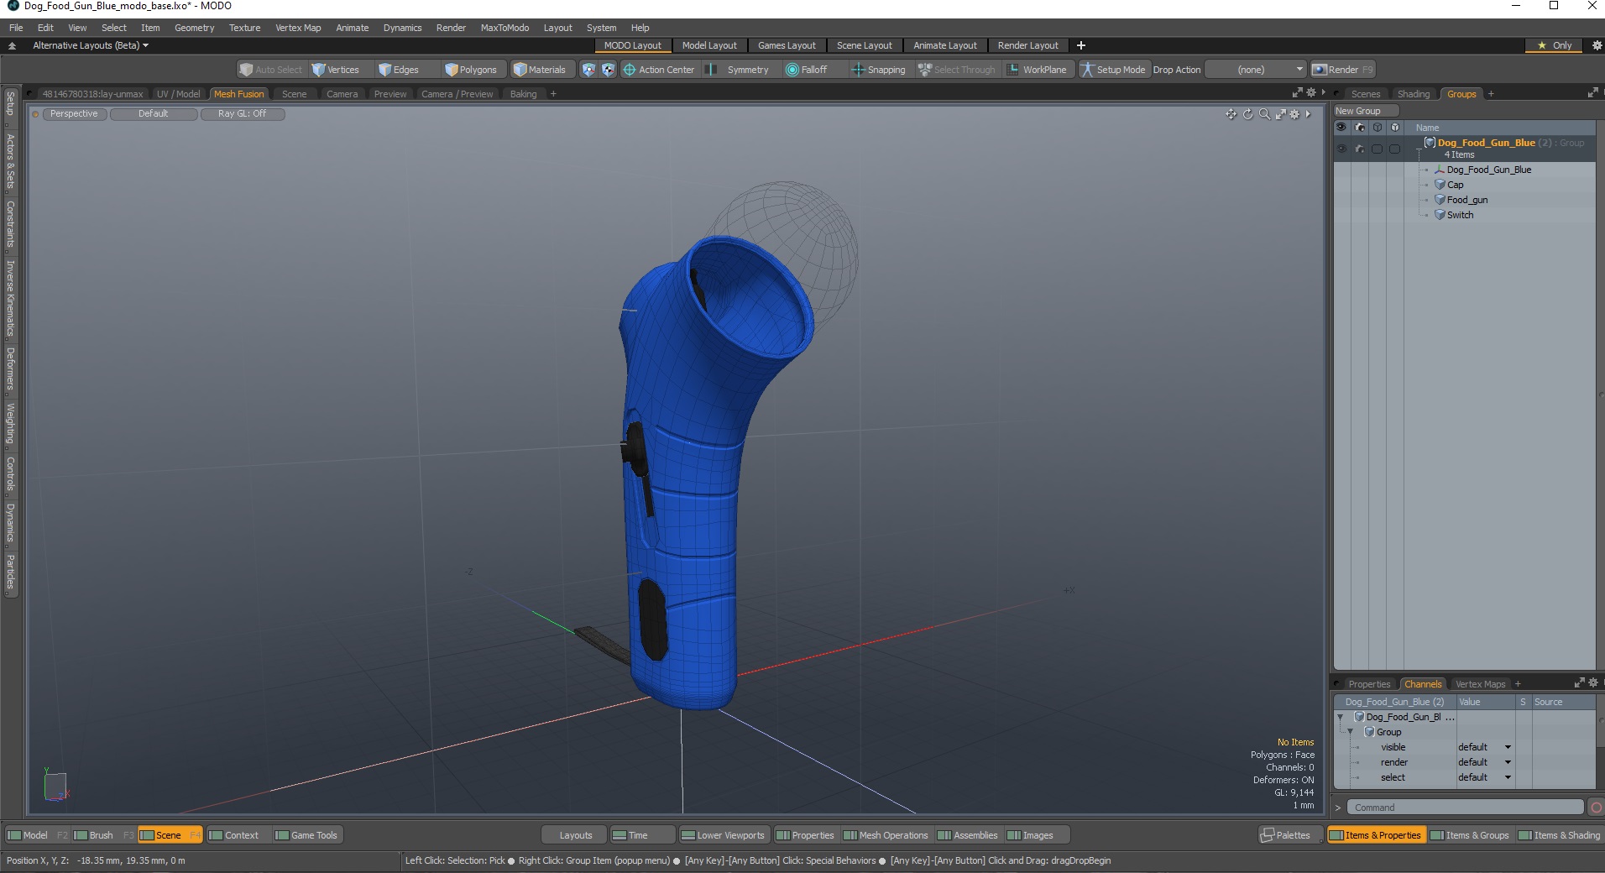Image resolution: width=1605 pixels, height=873 pixels.
Task: Collapse the Group node in Channels
Action: pyautogui.click(x=1351, y=732)
